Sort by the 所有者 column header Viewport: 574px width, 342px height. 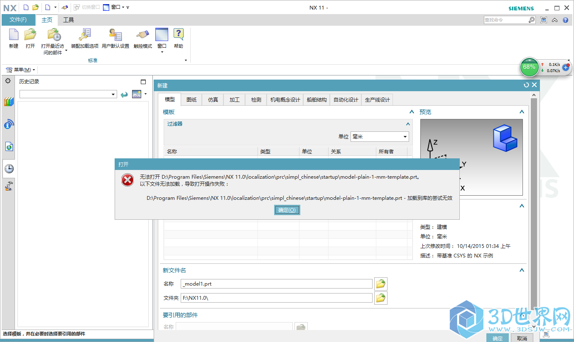[x=391, y=152]
